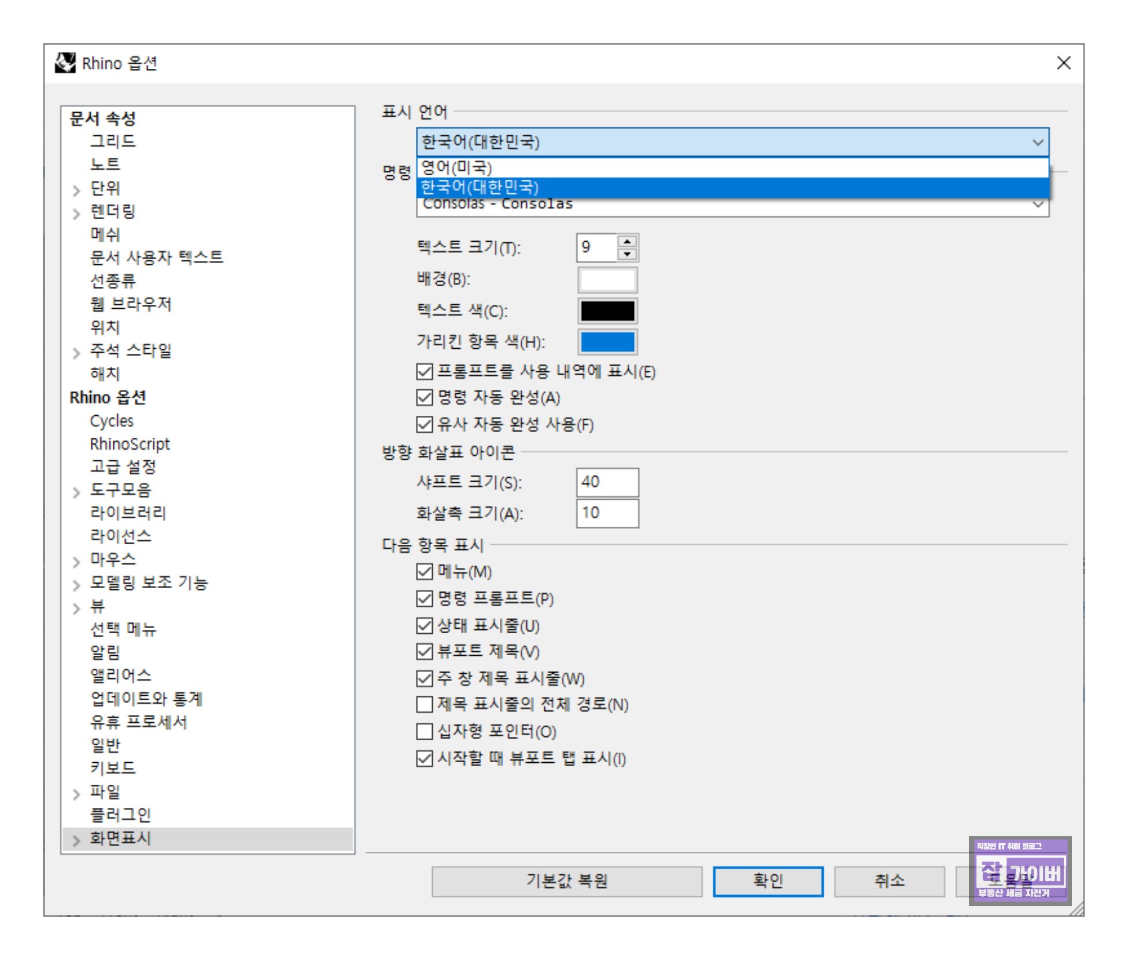Click 기본값 복원 button
The height and width of the screenshot is (960, 1128).
566,881
